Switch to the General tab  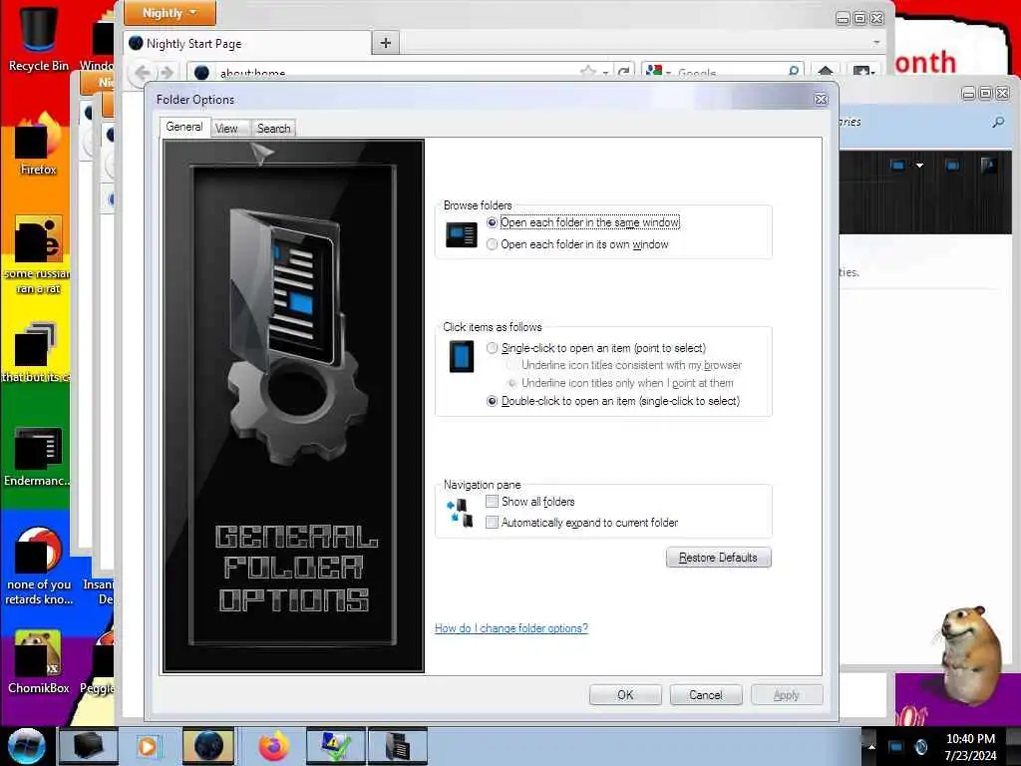184,127
